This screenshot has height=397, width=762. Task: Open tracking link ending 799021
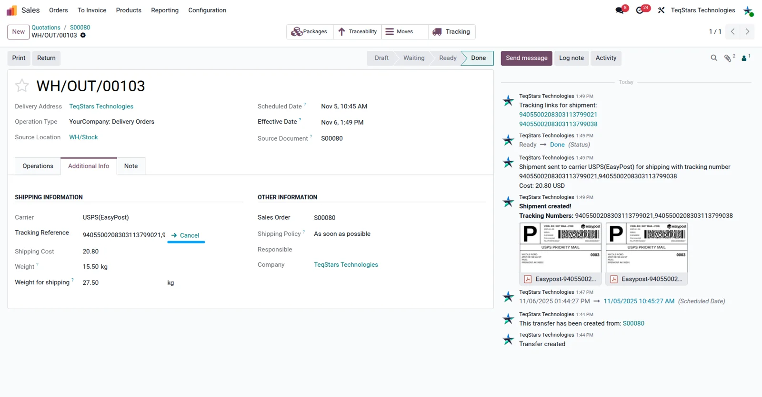pyautogui.click(x=558, y=115)
